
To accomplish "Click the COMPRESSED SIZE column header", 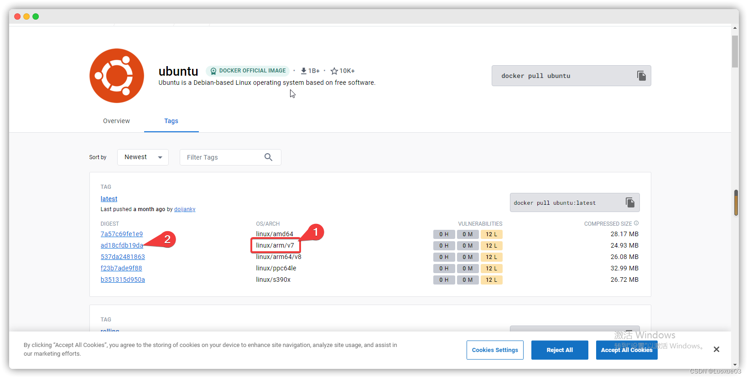I will coord(608,224).
